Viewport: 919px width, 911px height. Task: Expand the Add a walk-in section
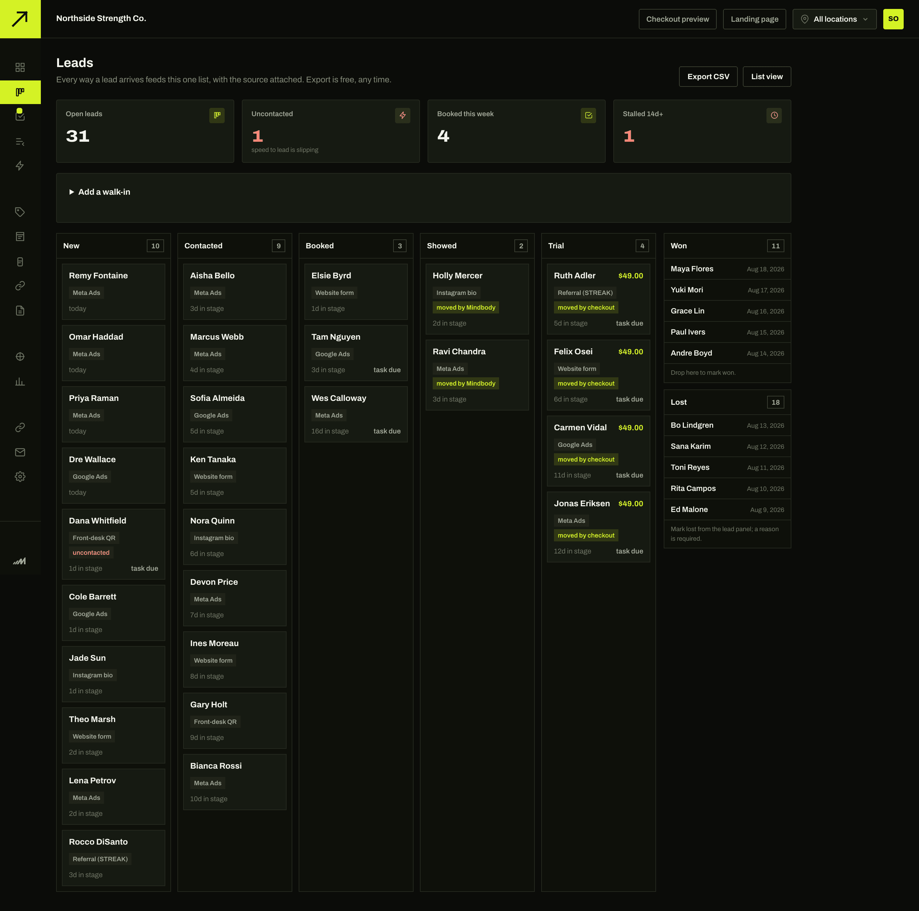tap(100, 192)
